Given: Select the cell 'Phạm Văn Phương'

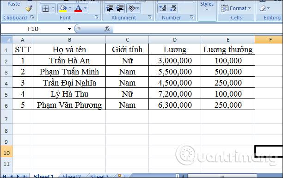Looking at the screenshot, I should (69, 104).
